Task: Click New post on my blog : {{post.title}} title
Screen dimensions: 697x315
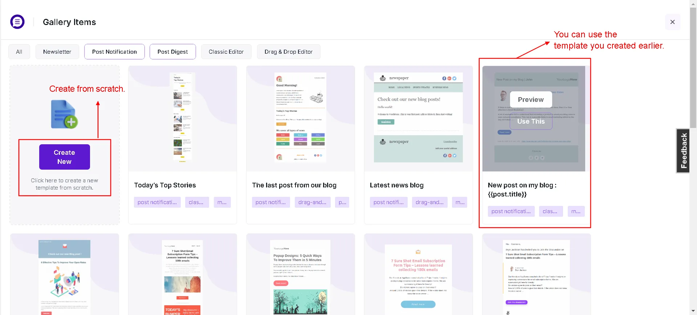Action: (522, 190)
